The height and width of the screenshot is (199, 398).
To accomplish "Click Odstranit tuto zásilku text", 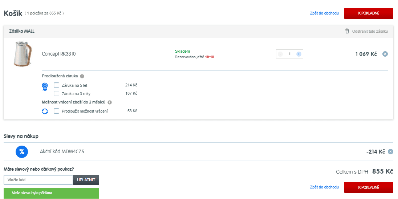I will (370, 32).
